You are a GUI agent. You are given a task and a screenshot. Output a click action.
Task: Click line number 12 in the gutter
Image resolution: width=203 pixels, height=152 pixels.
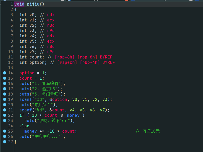pyautogui.click(x=10, y=62)
